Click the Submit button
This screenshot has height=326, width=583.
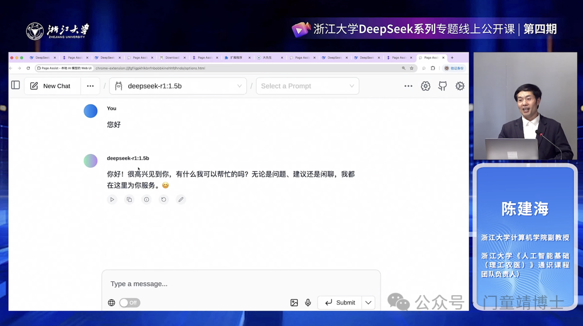click(x=340, y=303)
